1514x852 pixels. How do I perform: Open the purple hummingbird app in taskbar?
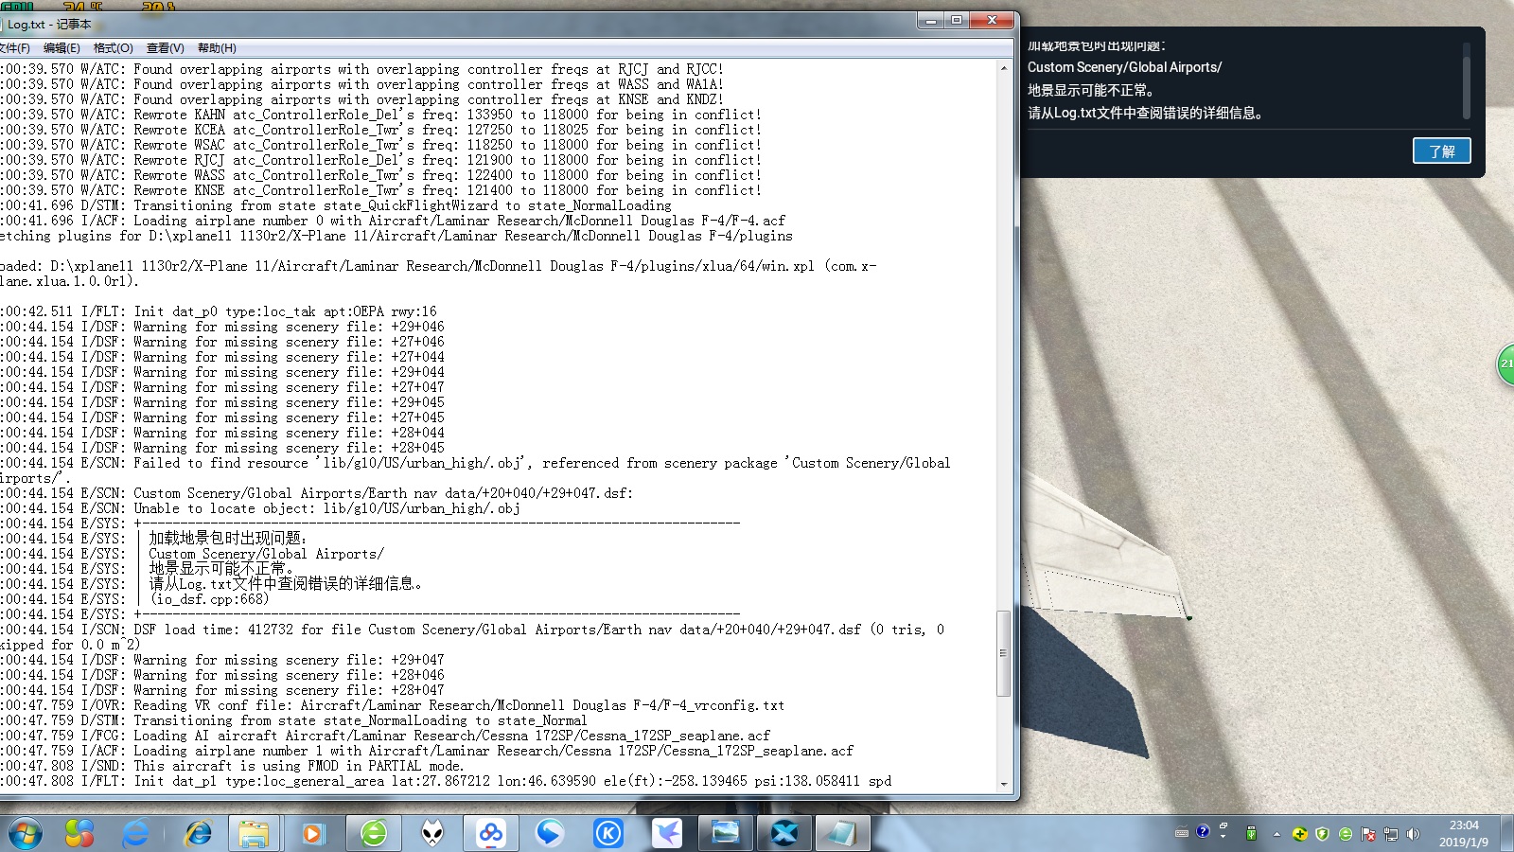(667, 833)
